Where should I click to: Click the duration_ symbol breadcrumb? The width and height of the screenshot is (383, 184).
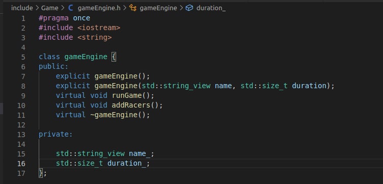(211, 8)
